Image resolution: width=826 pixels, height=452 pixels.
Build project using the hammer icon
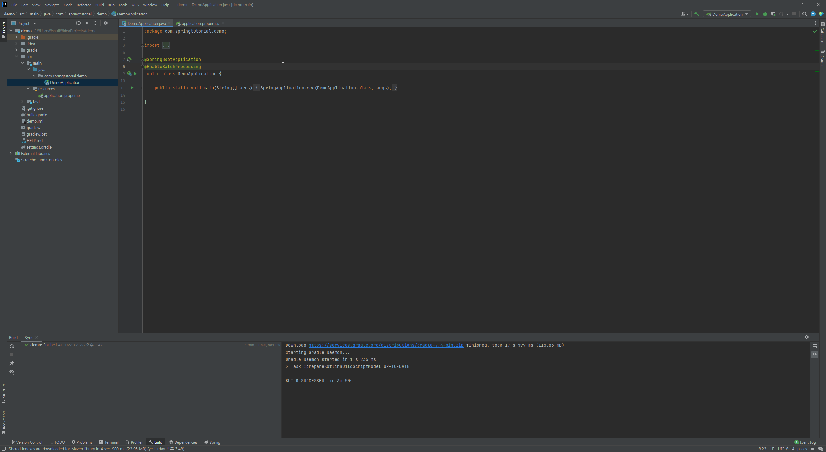[x=697, y=14]
